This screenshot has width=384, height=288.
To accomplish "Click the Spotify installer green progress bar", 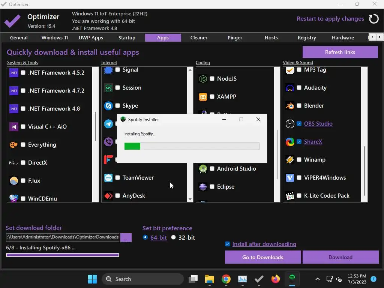I will pos(192,146).
